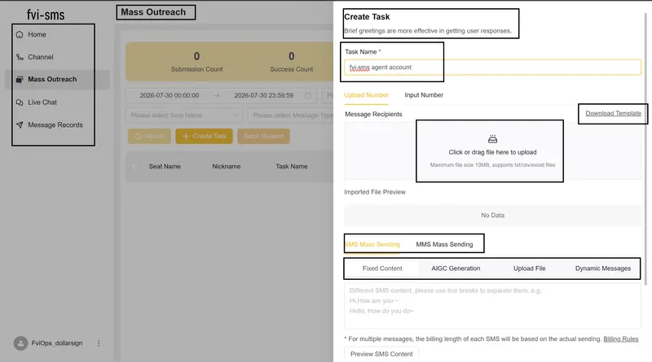Click the end date 2026-07-30 23:59:59 field
This screenshot has height=362, width=652.
point(263,95)
